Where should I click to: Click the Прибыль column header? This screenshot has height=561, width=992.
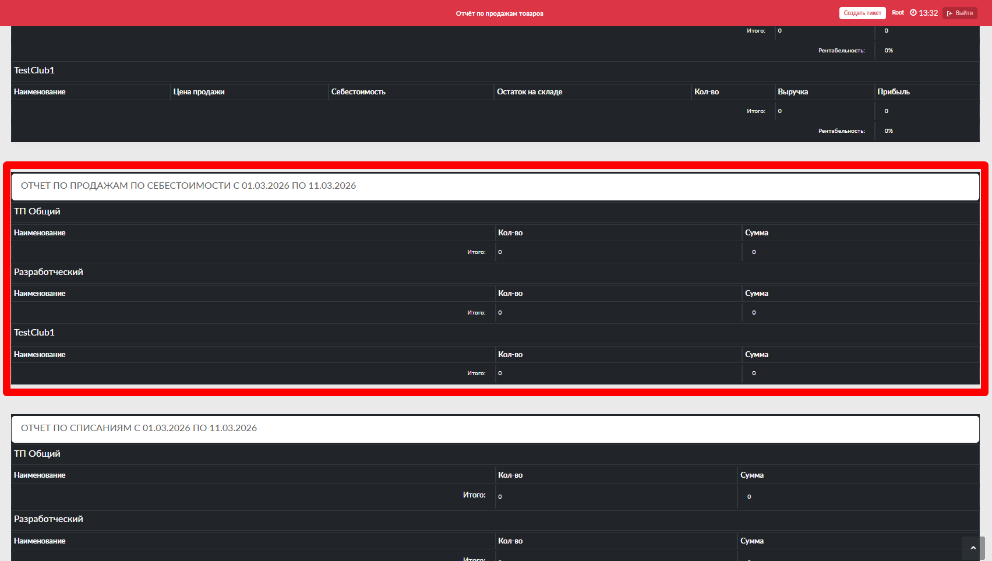[x=894, y=92]
